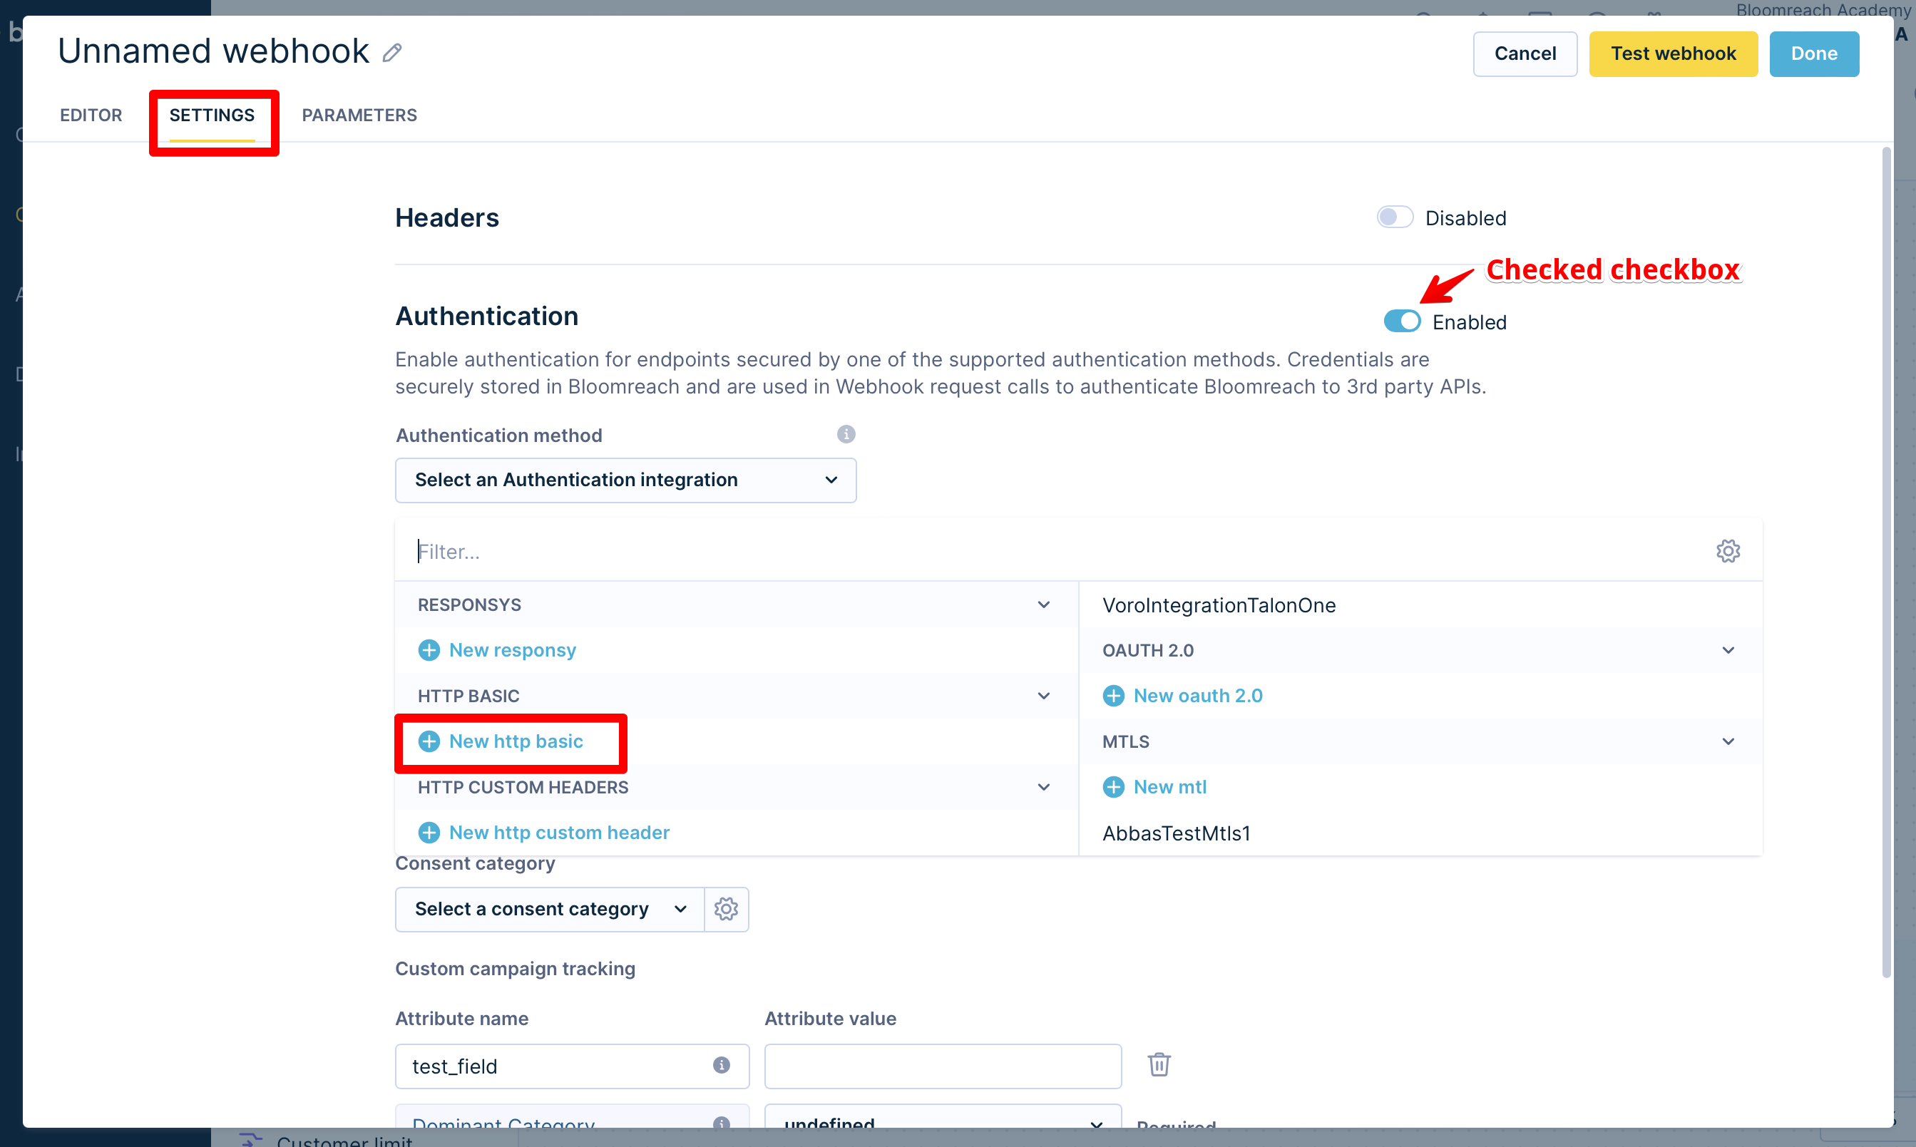Open the PARAMETERS tab
Image resolution: width=1916 pixels, height=1147 pixels.
click(359, 115)
